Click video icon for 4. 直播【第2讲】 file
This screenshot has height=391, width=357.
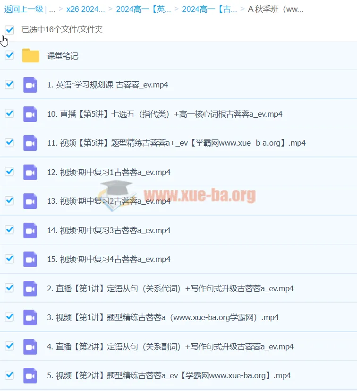pos(30,347)
